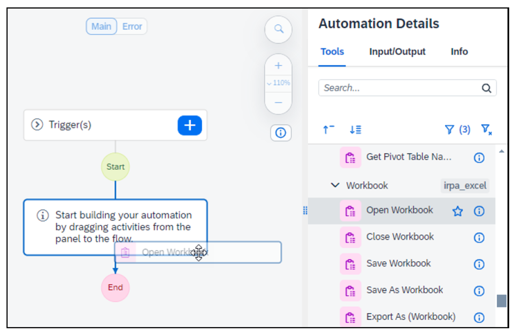
Task: Click the canvas information icon button
Action: tap(280, 133)
